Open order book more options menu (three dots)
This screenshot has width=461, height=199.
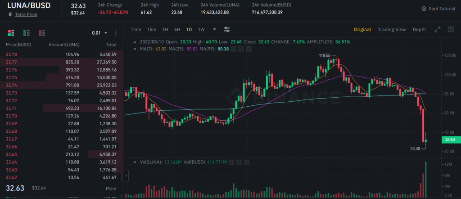[116, 32]
